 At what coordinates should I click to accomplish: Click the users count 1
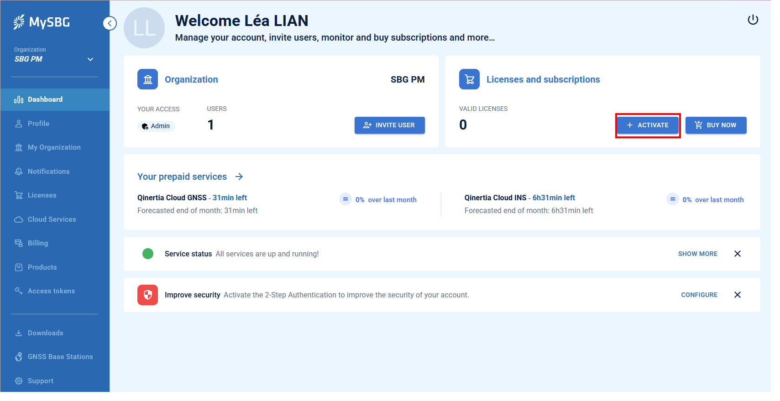(x=210, y=125)
